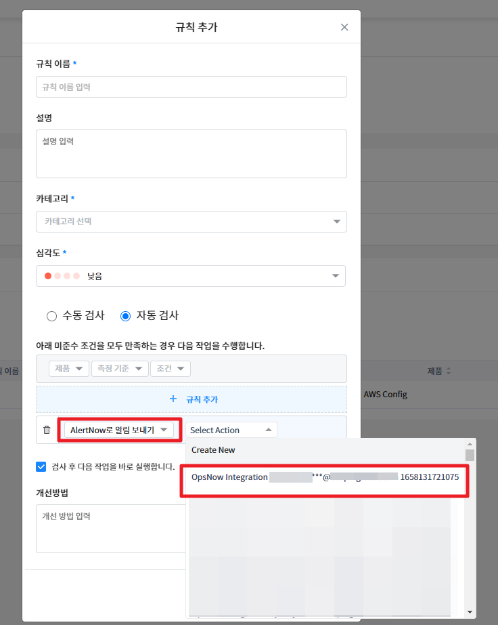Click the dropdown list scrollbar down arrow

[470, 612]
